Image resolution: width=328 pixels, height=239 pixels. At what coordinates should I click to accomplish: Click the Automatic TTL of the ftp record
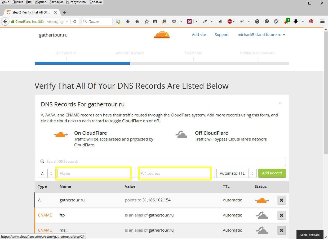pyautogui.click(x=232, y=215)
